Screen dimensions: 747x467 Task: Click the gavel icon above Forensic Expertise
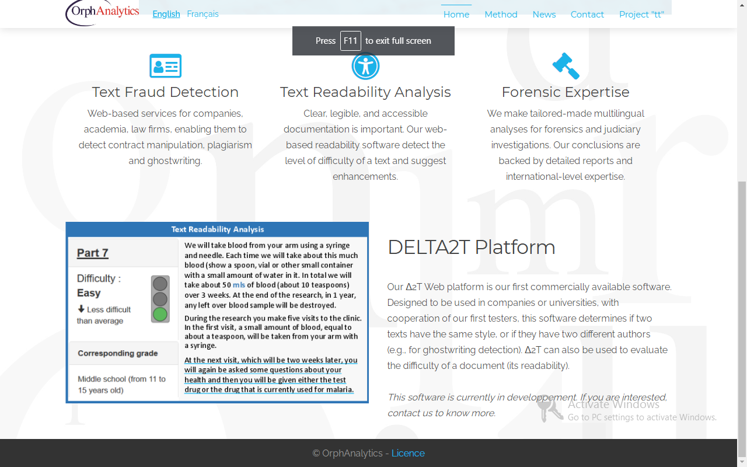click(566, 66)
